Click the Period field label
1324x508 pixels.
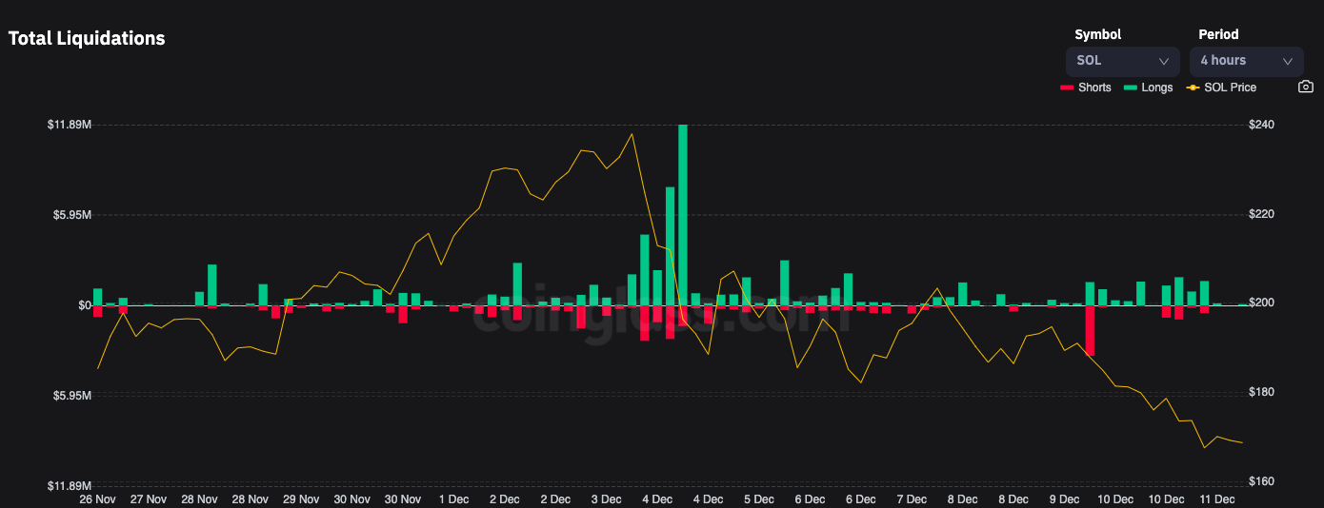point(1218,34)
